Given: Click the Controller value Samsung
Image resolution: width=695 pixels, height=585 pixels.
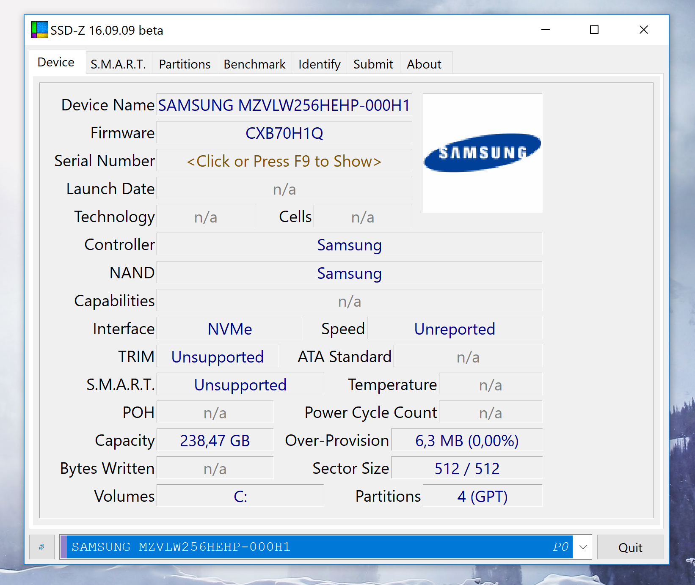Looking at the screenshot, I should tap(349, 244).
